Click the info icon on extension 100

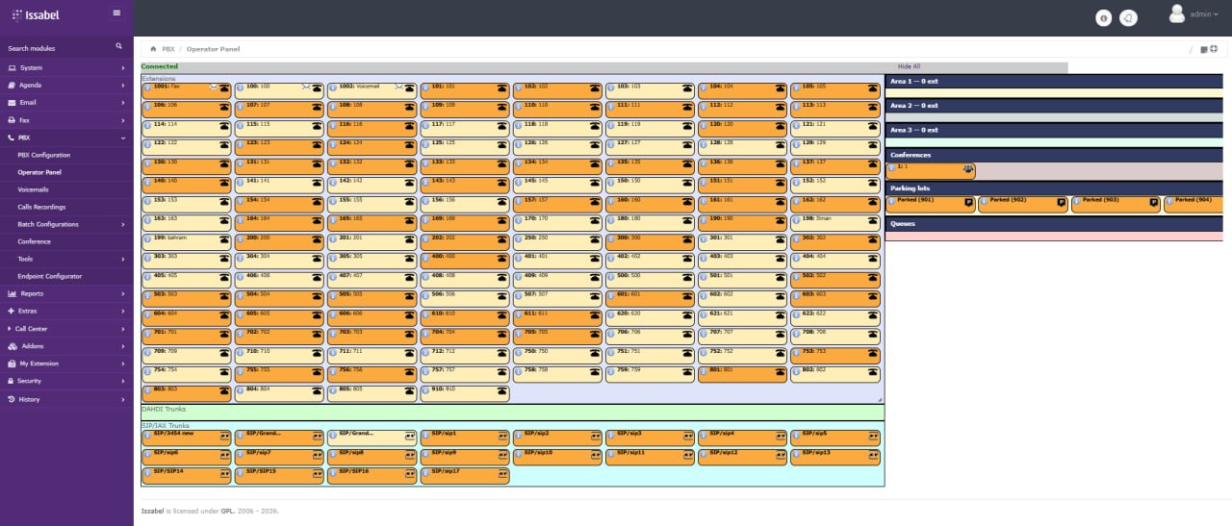point(240,87)
